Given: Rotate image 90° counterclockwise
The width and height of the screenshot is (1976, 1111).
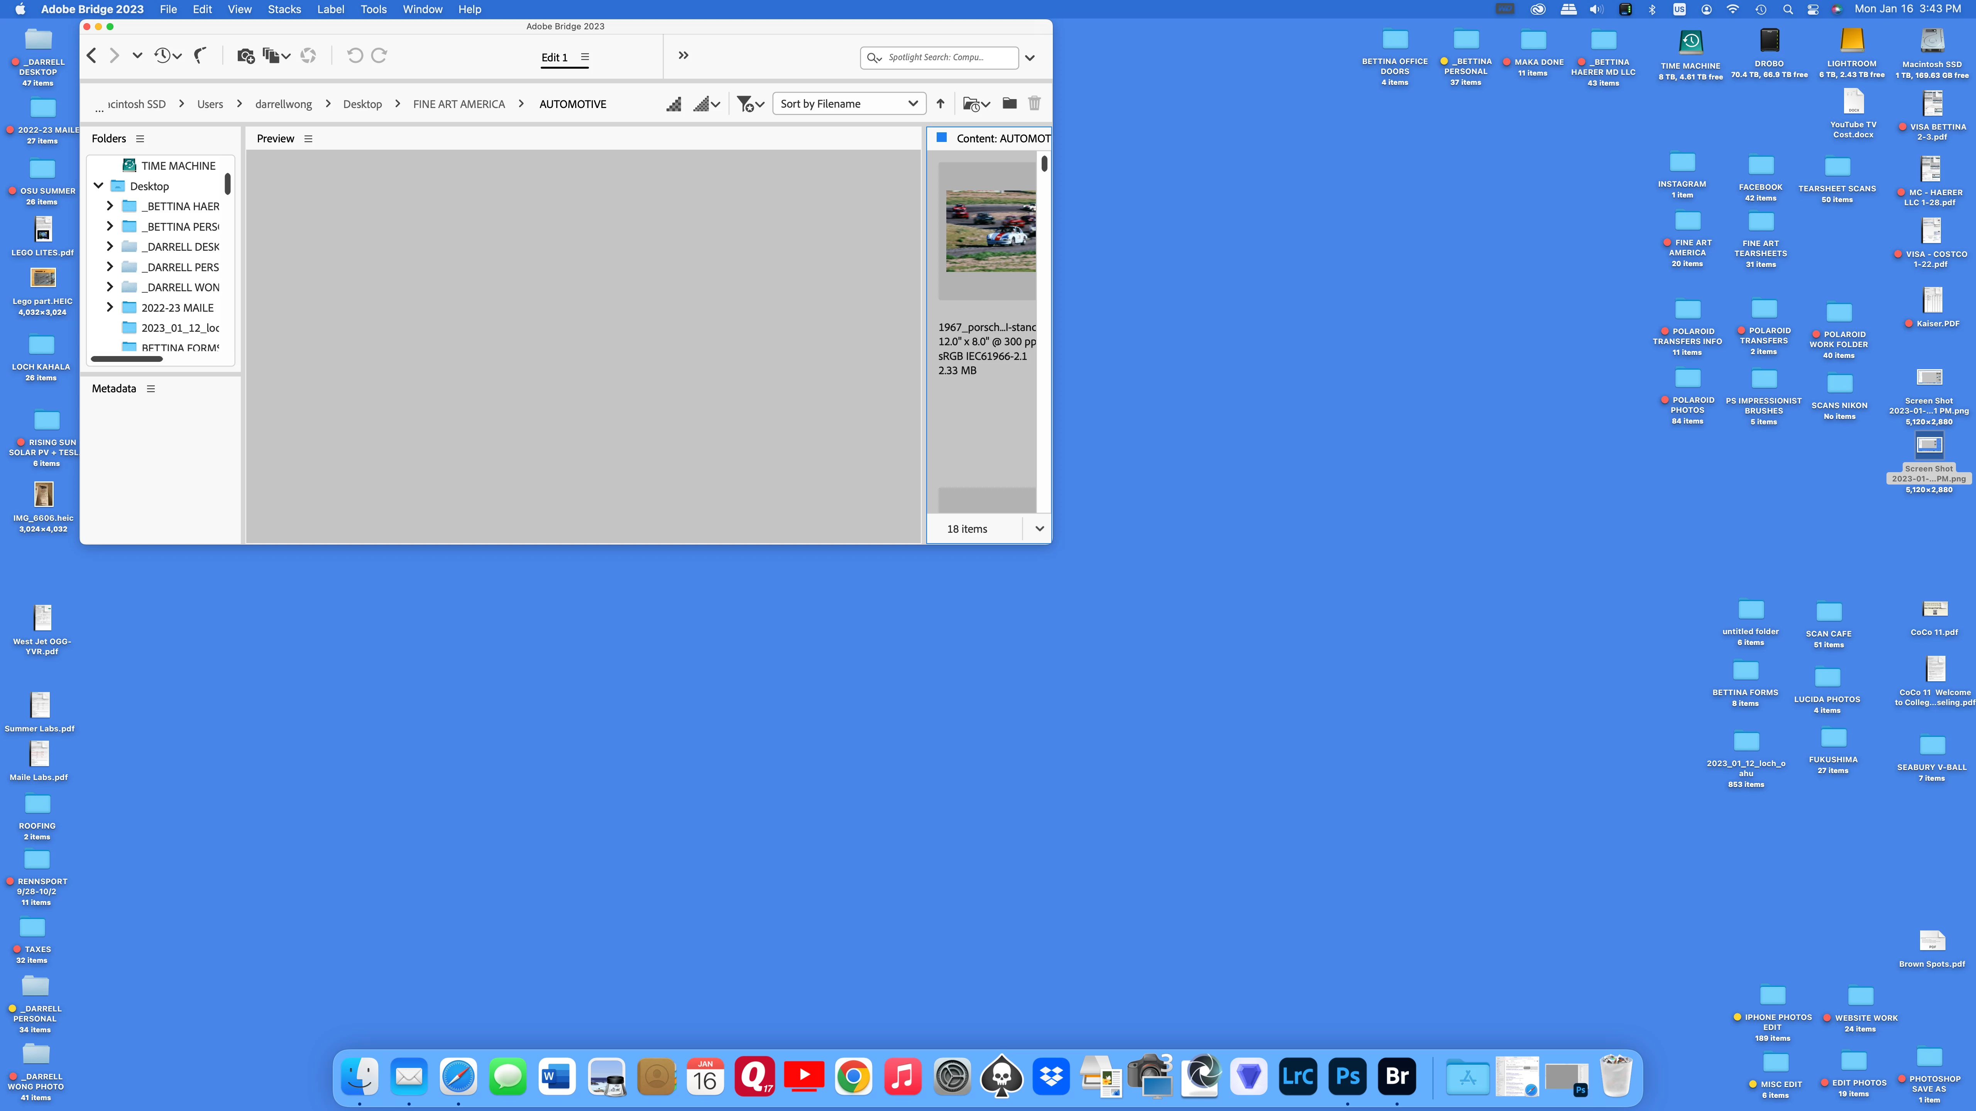Looking at the screenshot, I should pos(354,56).
